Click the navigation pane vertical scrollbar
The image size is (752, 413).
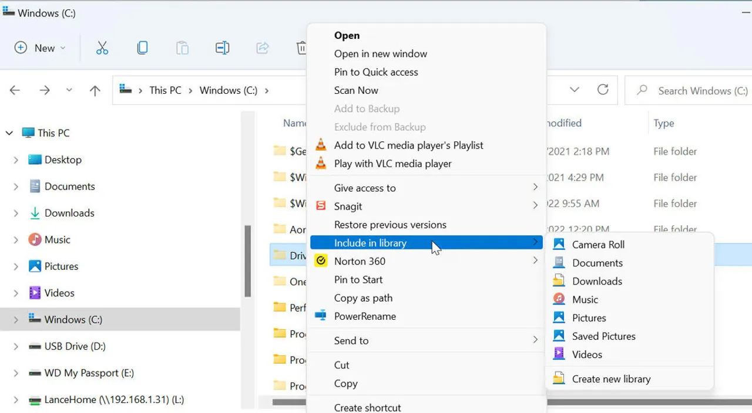point(248,261)
